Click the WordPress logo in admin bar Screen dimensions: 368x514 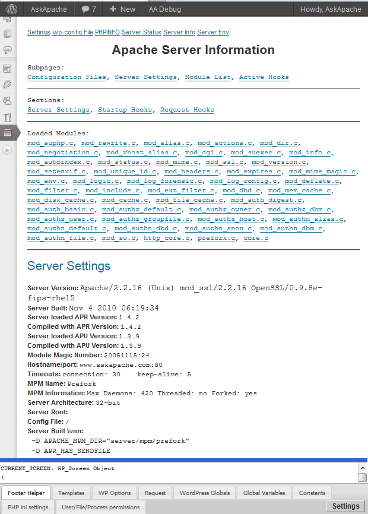click(11, 9)
